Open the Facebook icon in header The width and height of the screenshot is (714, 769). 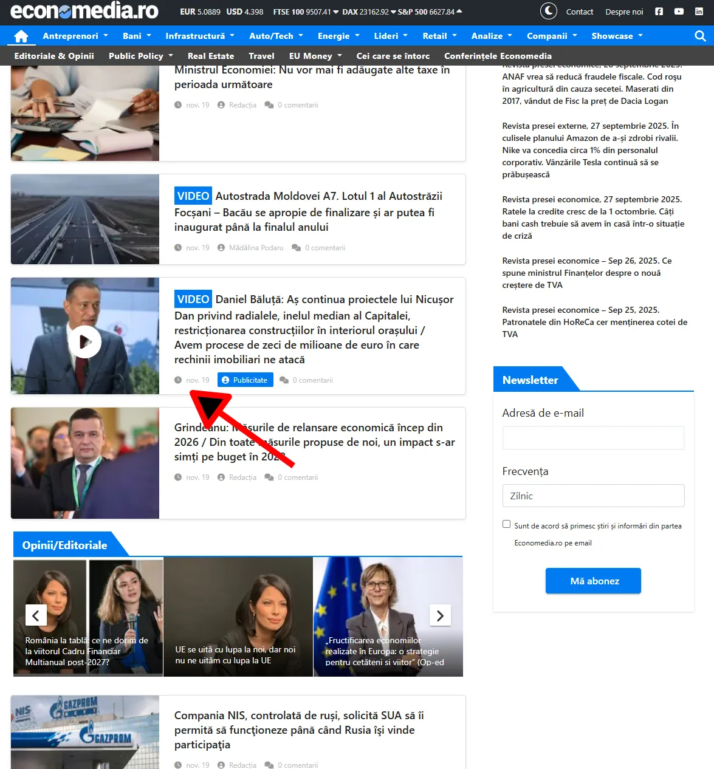pos(659,12)
